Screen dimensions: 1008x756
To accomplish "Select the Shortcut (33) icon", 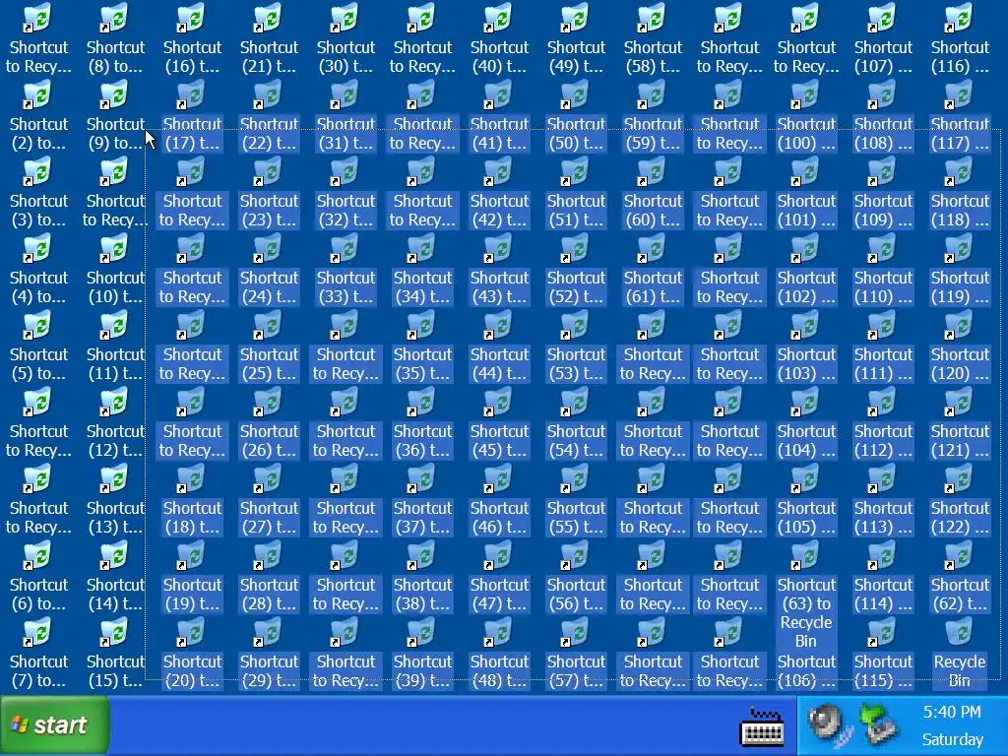I will 346,248.
